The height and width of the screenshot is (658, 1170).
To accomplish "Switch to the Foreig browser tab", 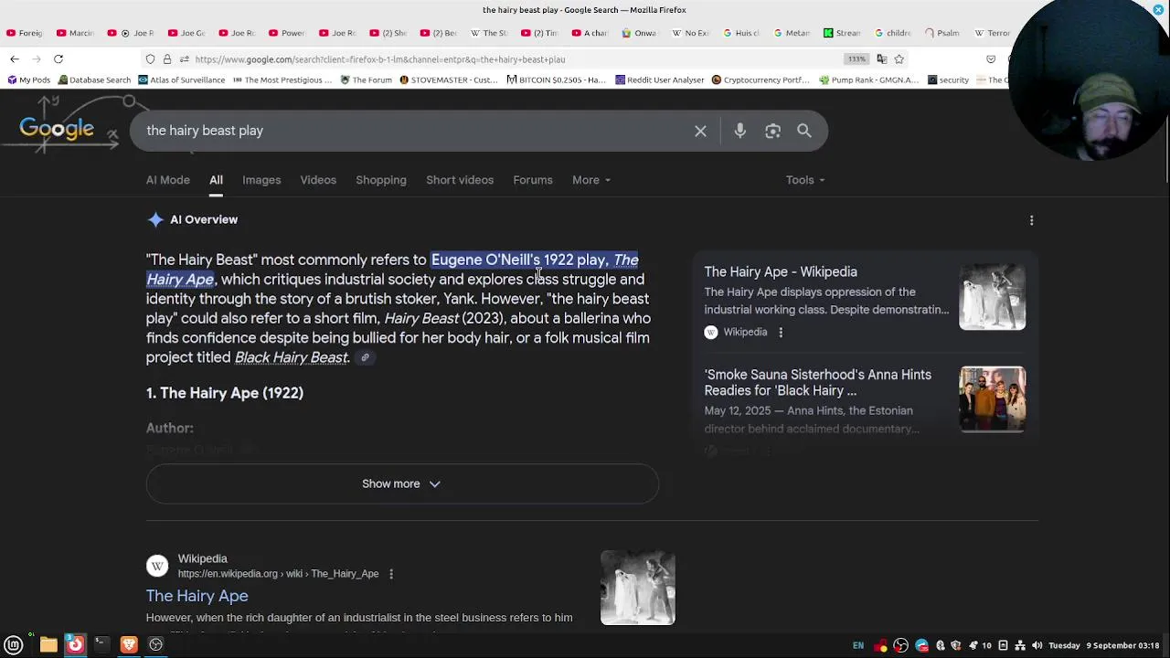I will (25, 33).
